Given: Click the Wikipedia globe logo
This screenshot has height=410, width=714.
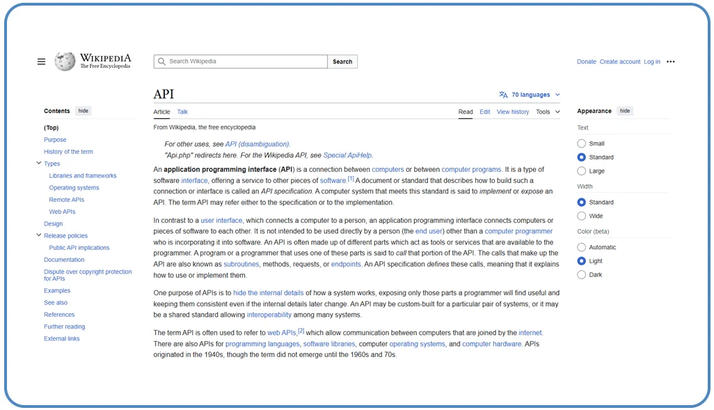Looking at the screenshot, I should [64, 61].
